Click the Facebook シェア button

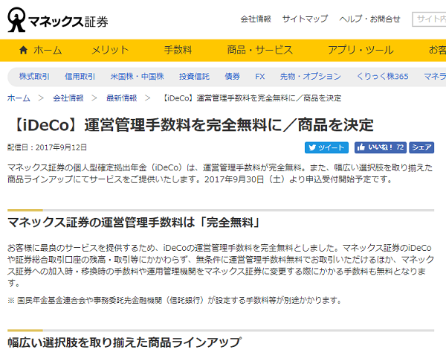[x=421, y=147]
